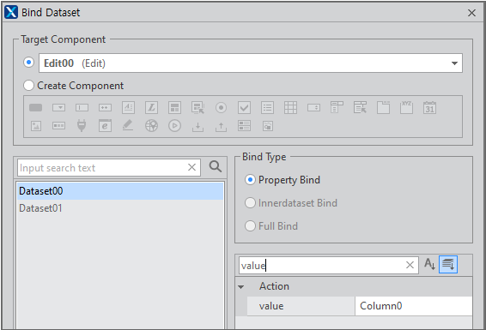The height and width of the screenshot is (330, 486).
Task: Pick the Radio component icon
Action: pos(221,108)
